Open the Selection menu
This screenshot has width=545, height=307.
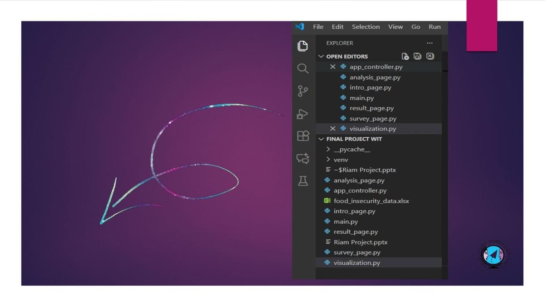[x=366, y=27]
